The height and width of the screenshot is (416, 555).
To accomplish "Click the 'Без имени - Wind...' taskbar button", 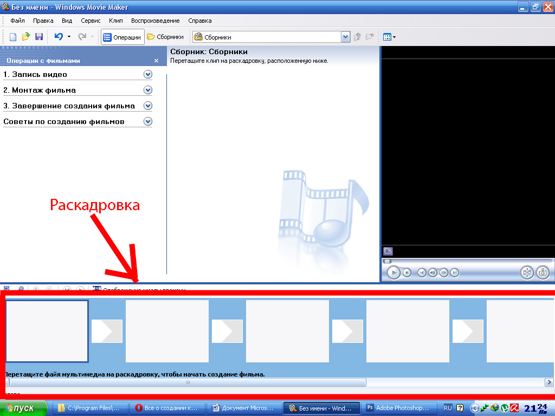I will pyautogui.click(x=321, y=408).
